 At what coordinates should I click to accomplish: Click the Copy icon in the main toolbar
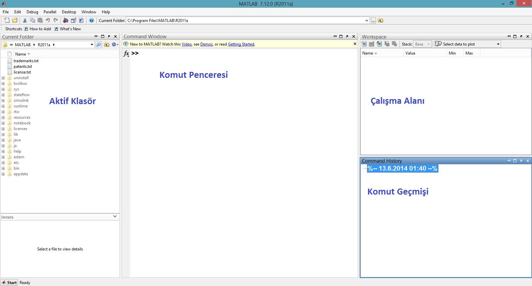[32, 20]
